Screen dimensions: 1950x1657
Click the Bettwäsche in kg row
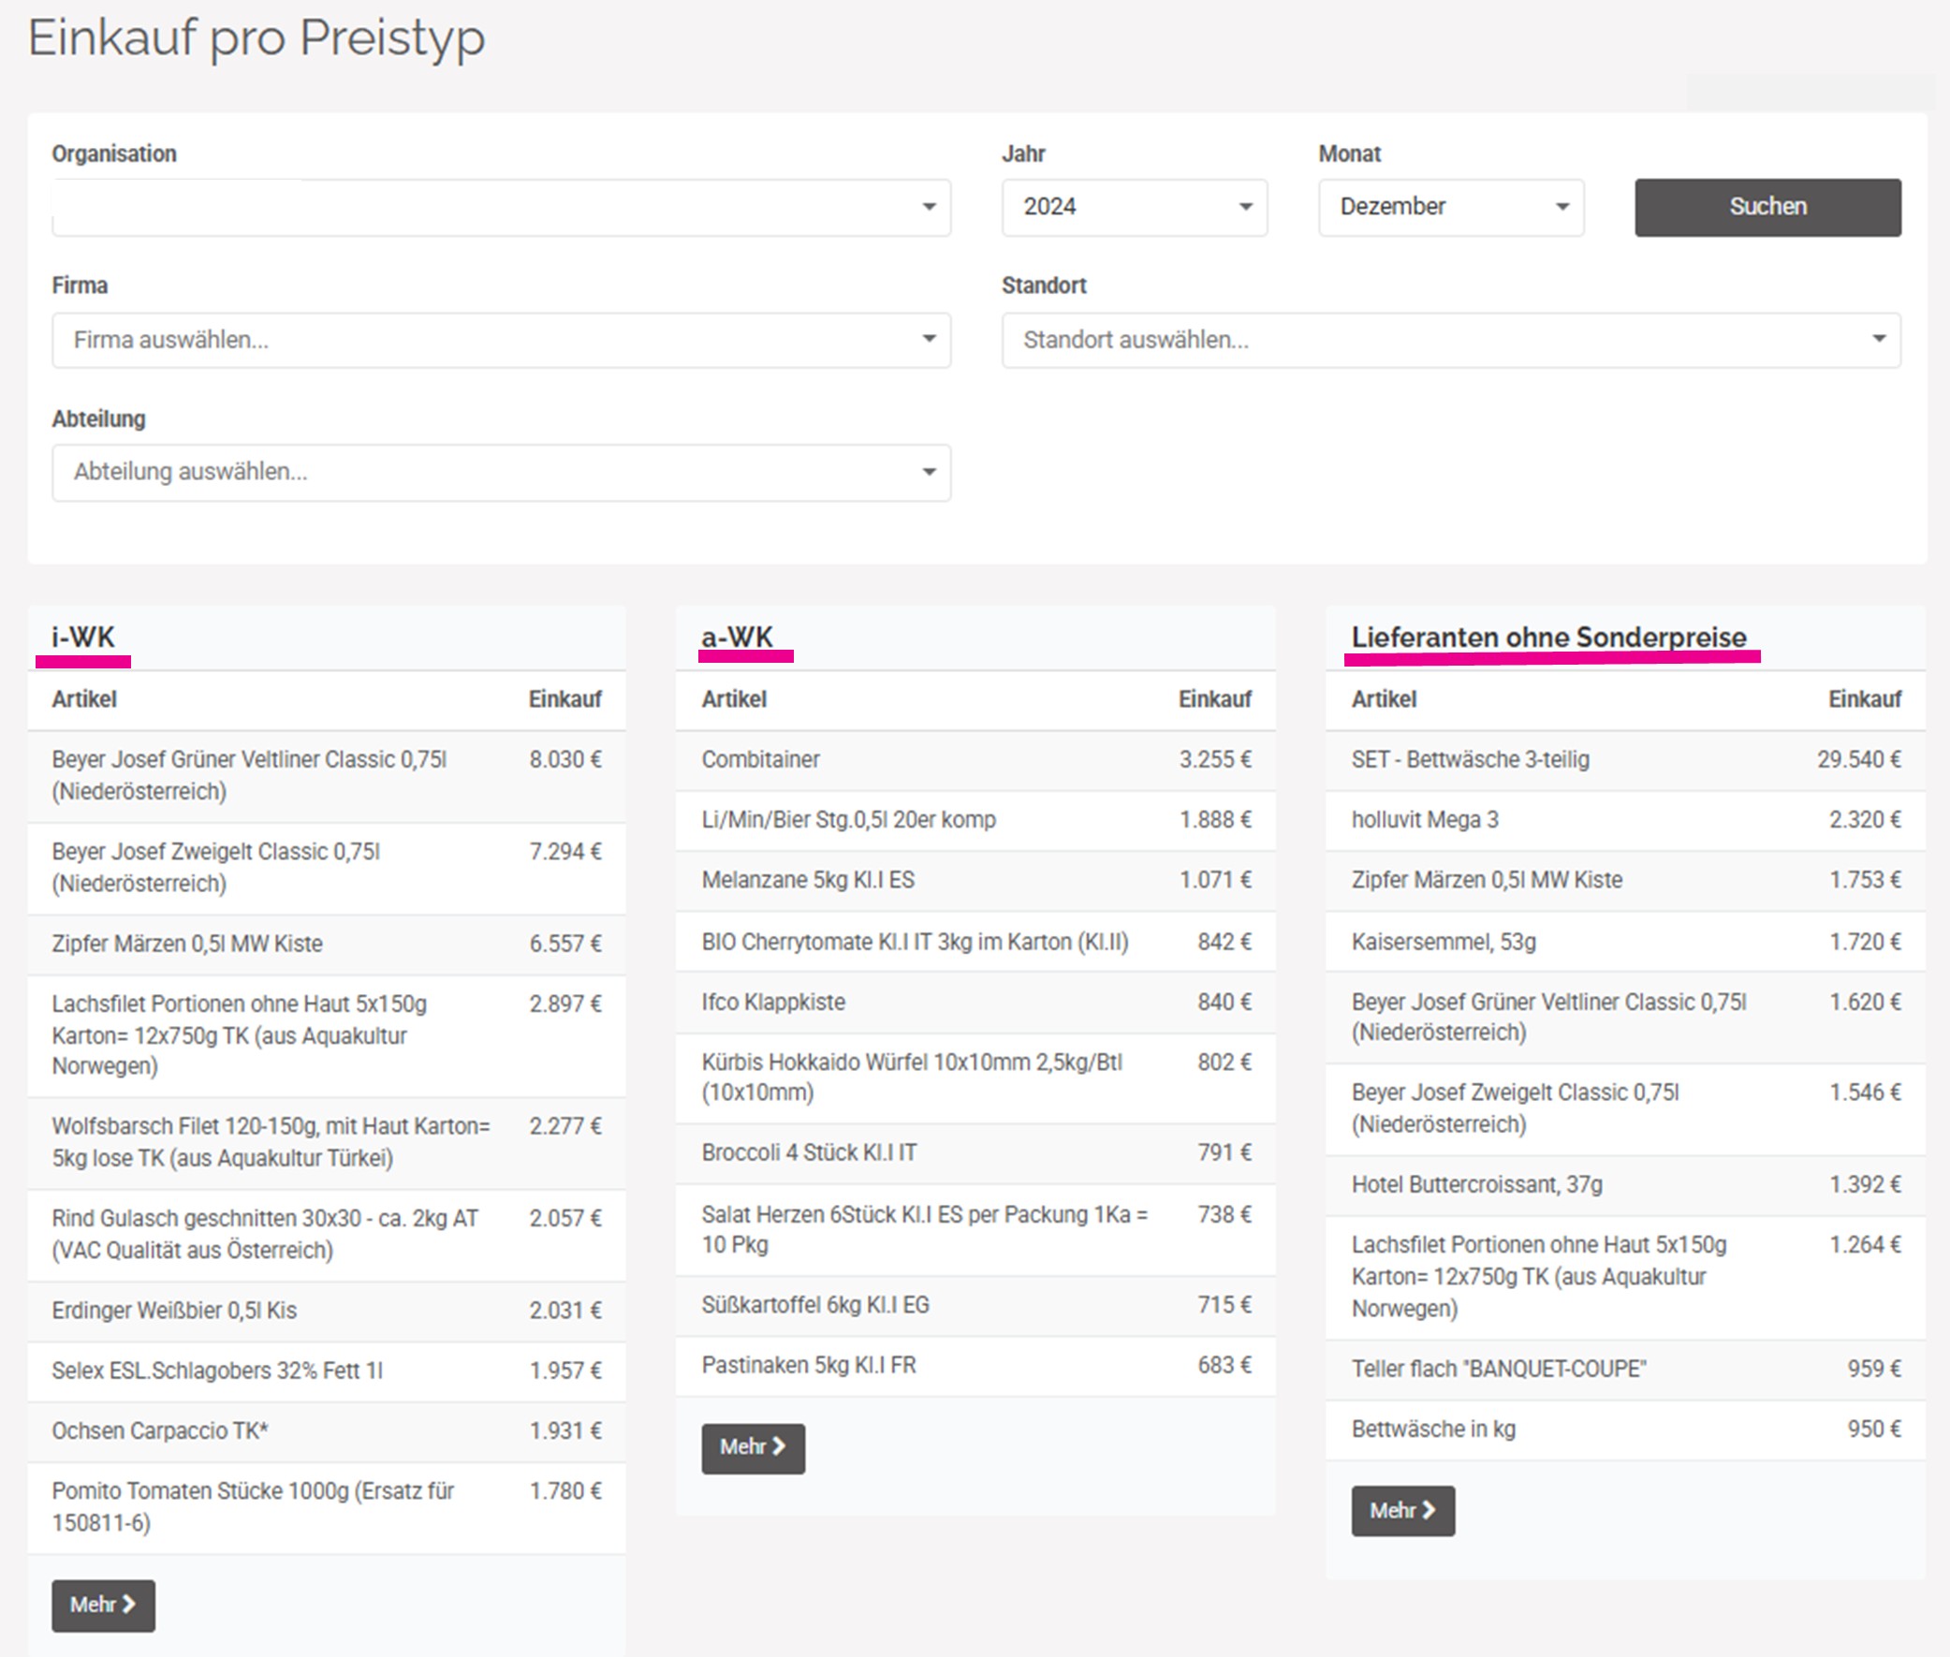point(1626,1429)
